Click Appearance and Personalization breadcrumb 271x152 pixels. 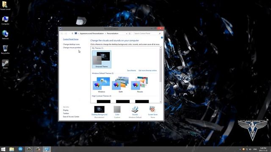(92, 33)
